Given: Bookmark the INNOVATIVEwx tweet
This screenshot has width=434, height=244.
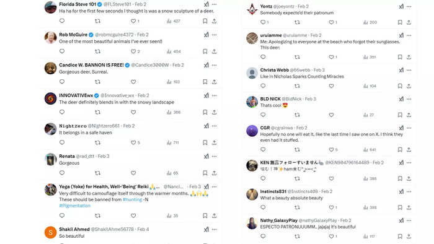Looking at the screenshot, I should click(205, 112).
